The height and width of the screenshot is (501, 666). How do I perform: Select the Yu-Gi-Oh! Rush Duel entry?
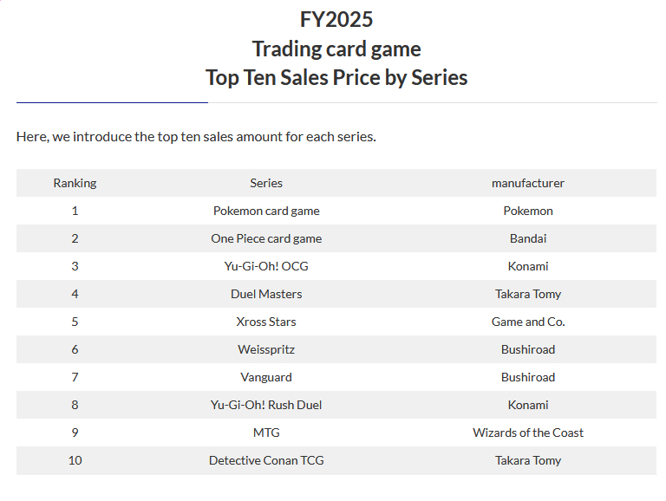click(266, 405)
